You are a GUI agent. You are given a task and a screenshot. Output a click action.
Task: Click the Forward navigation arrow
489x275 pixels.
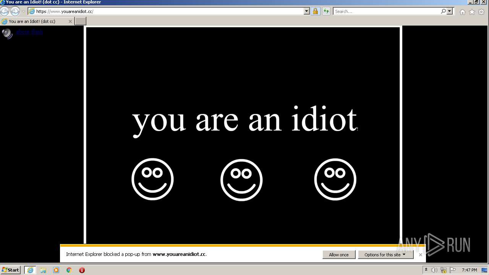click(15, 11)
